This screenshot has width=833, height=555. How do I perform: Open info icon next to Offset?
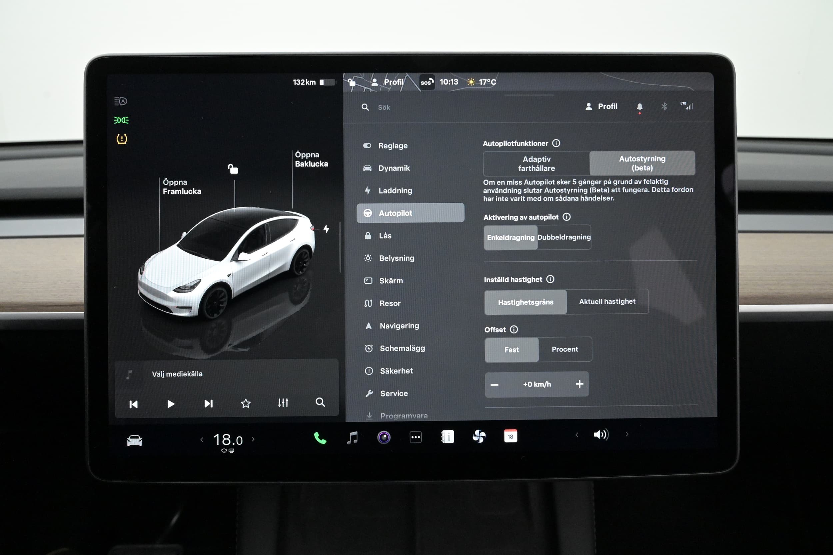click(514, 329)
